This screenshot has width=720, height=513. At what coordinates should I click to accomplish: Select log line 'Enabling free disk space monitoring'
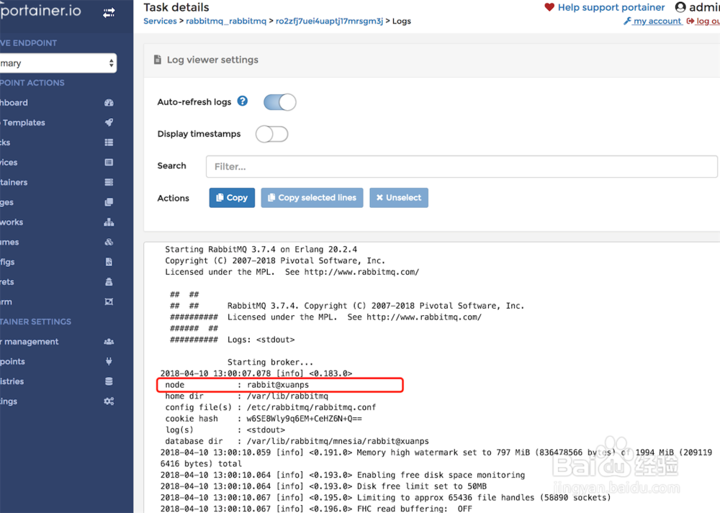point(342,475)
